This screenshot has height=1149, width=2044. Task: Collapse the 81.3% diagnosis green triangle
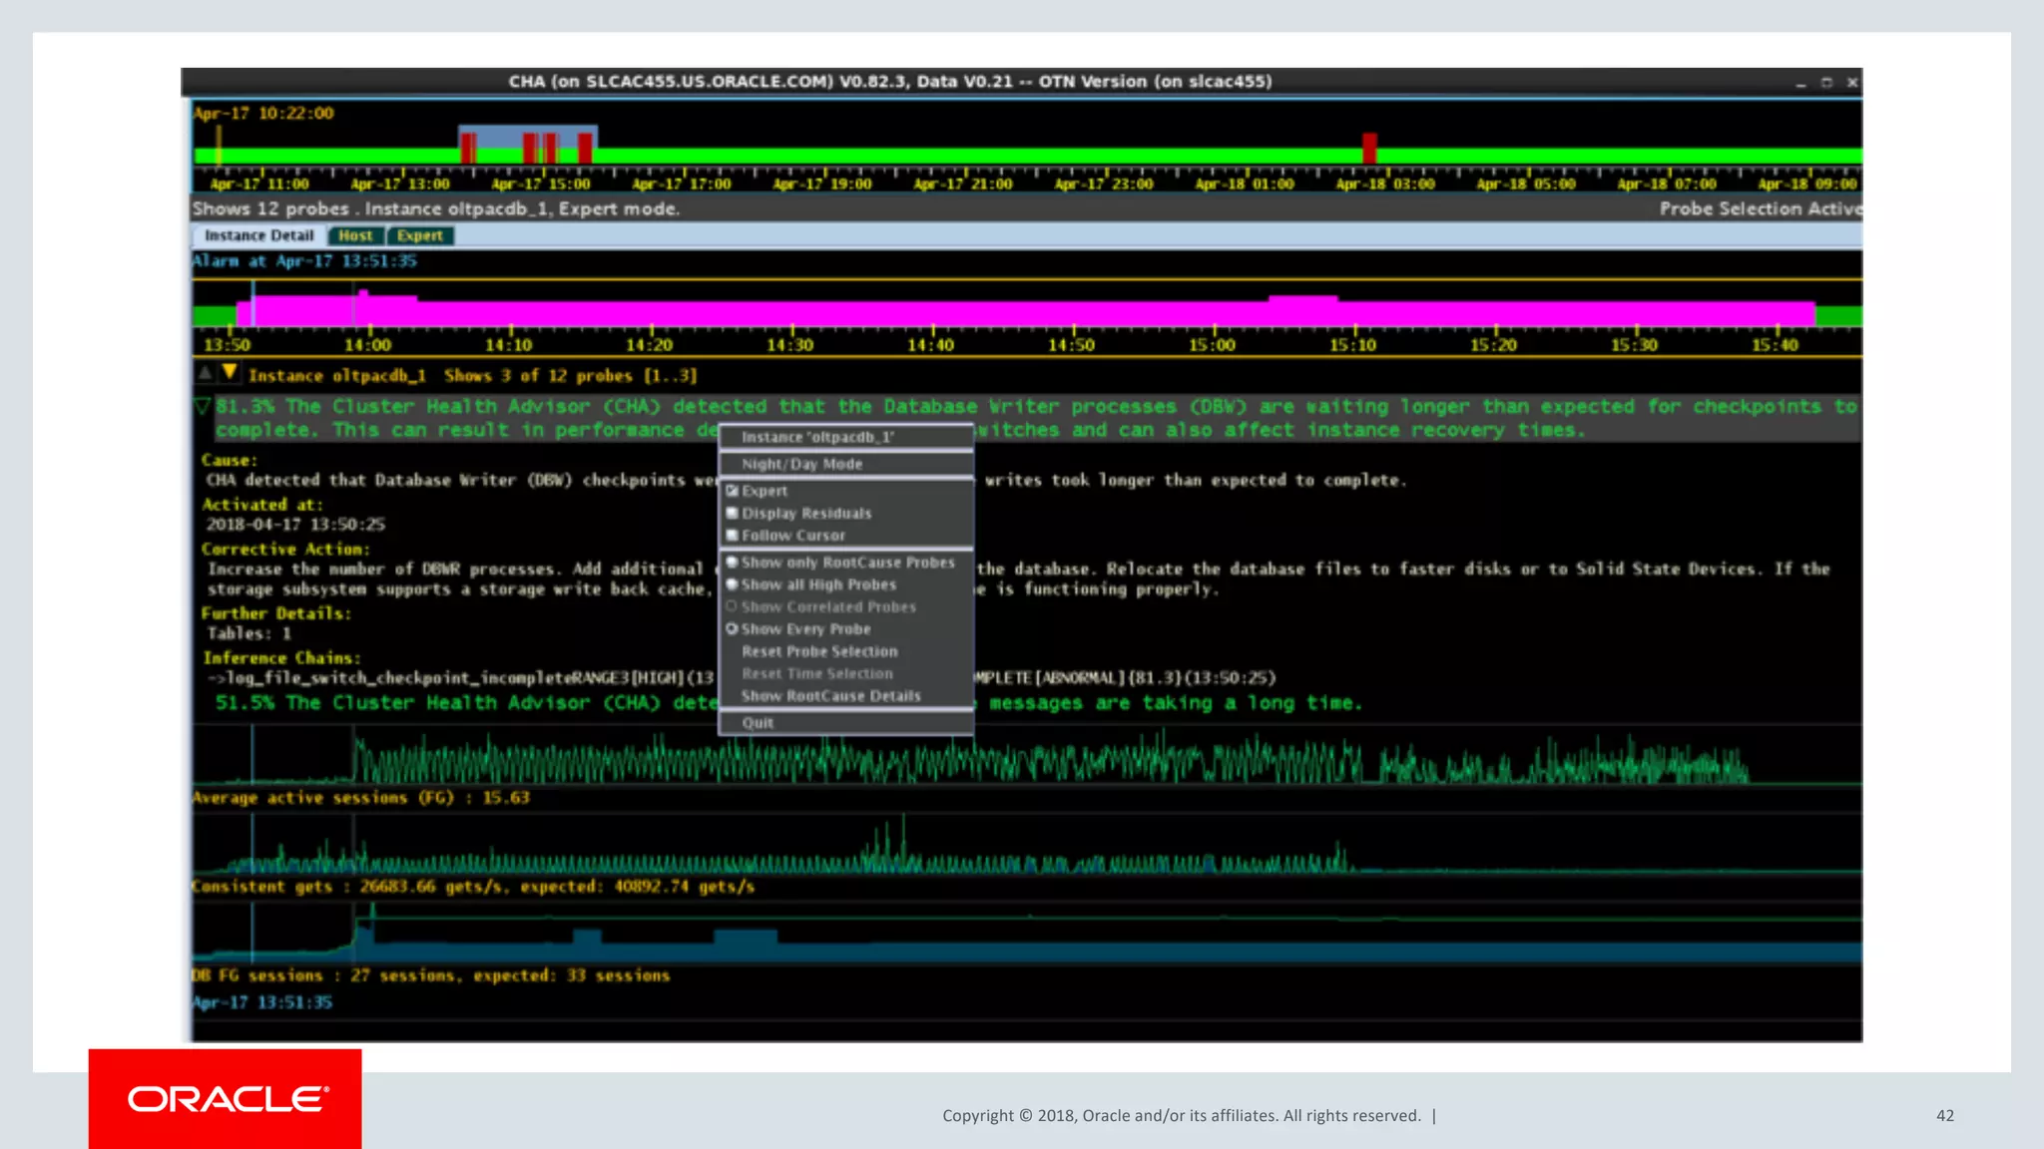(x=203, y=406)
